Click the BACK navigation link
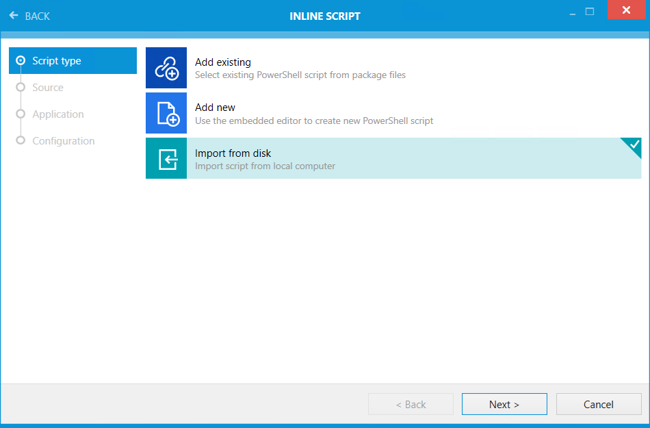Image resolution: width=650 pixels, height=428 pixels. (x=30, y=15)
